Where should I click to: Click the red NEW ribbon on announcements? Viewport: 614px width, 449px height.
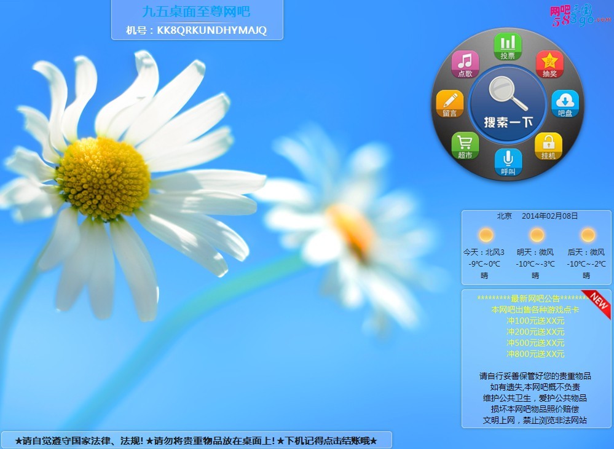coord(599,302)
